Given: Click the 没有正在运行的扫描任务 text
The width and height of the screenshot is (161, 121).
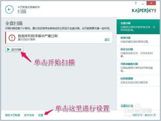Looking at the screenshot, I should point(134,82).
